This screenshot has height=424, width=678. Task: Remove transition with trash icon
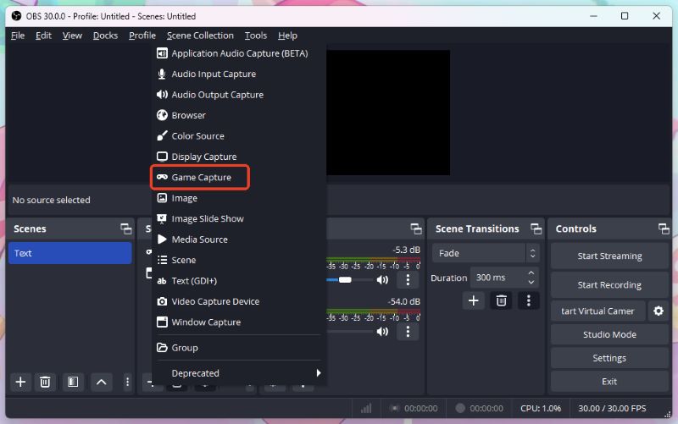[501, 300]
